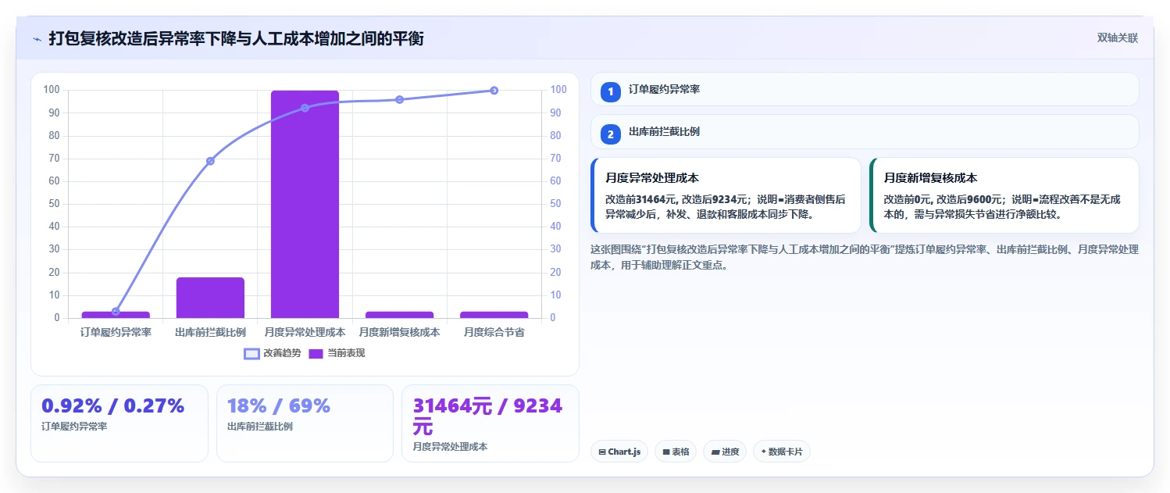
Task: Open the 月度新增复核成本 card title
Action: pyautogui.click(x=930, y=178)
